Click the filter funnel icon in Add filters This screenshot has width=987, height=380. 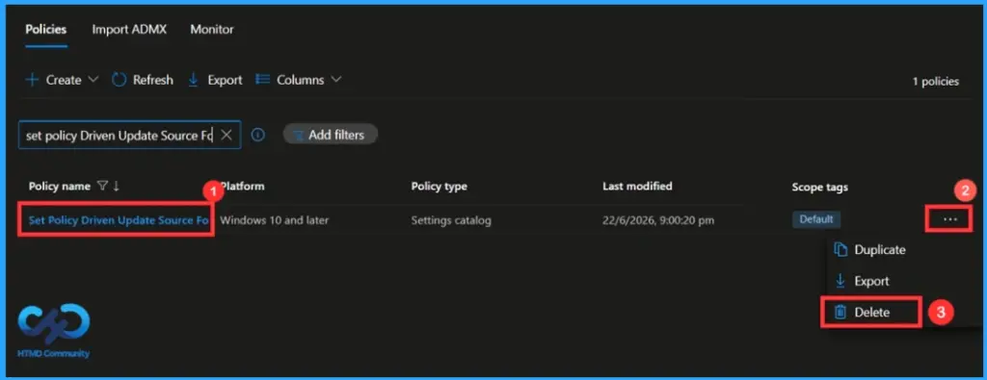[x=299, y=135]
